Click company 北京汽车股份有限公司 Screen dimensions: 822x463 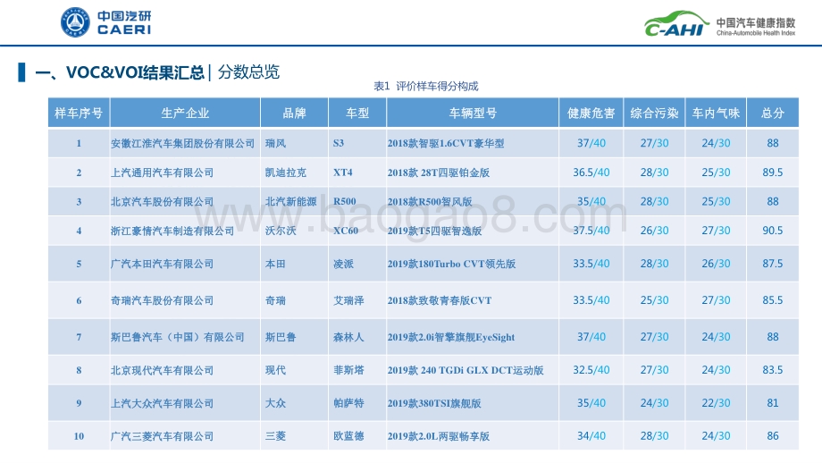162,202
